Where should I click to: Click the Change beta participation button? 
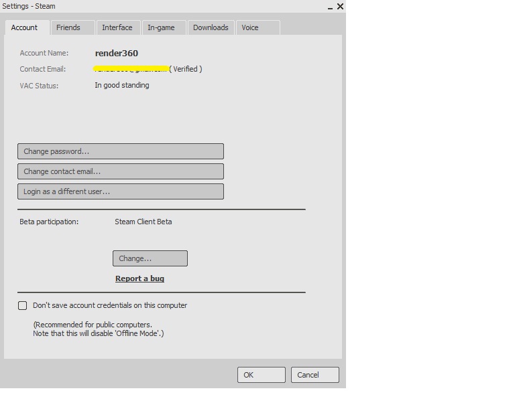[x=150, y=258]
